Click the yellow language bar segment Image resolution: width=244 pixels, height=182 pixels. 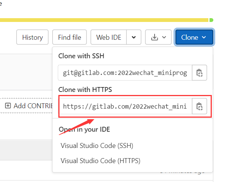(104, 20)
